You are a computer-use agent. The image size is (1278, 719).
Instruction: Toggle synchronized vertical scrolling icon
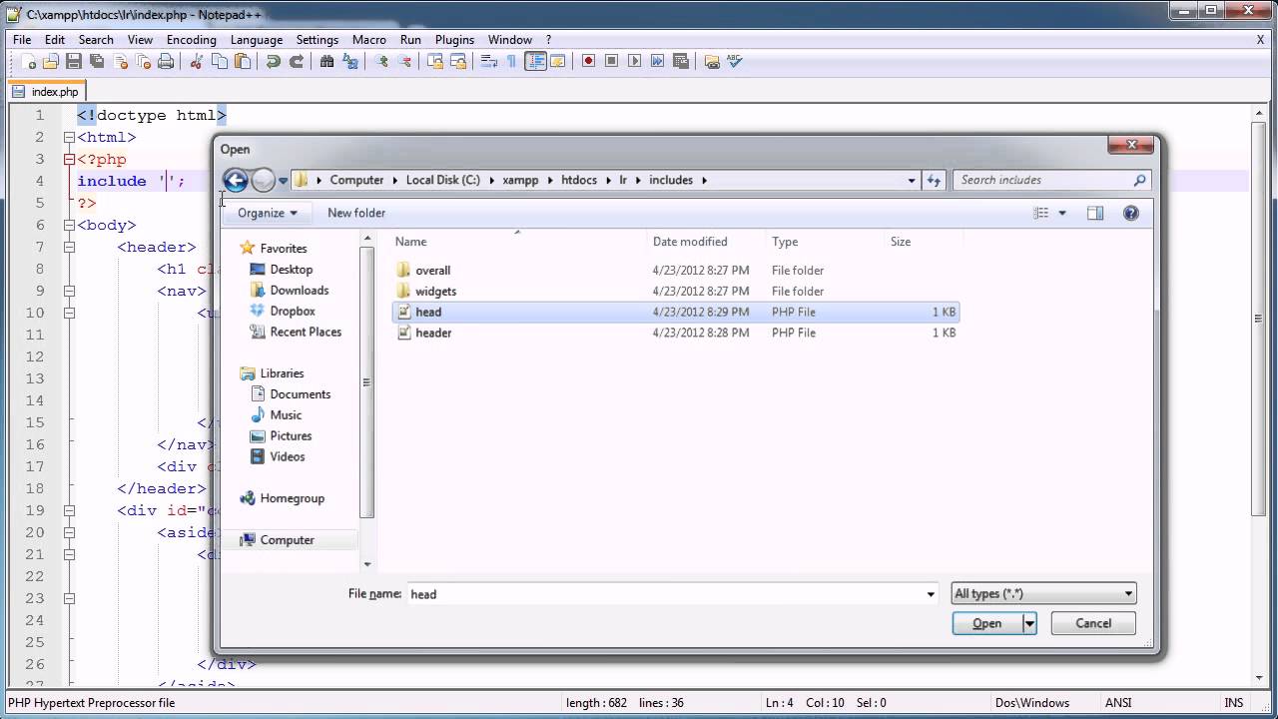(434, 62)
